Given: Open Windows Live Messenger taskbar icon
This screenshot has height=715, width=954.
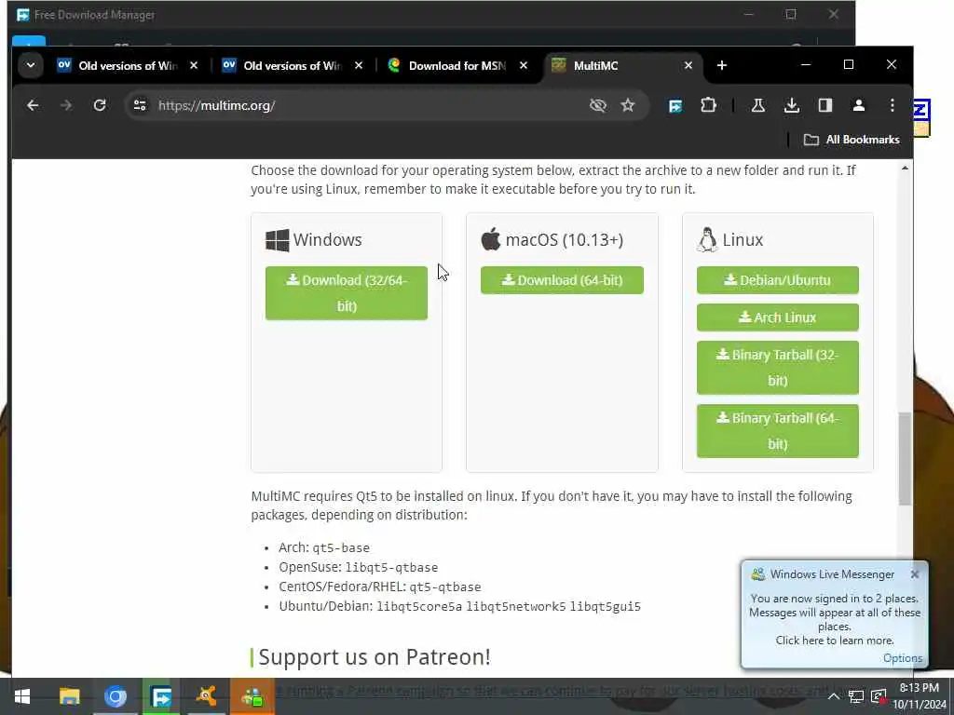Looking at the screenshot, I should tap(252, 696).
